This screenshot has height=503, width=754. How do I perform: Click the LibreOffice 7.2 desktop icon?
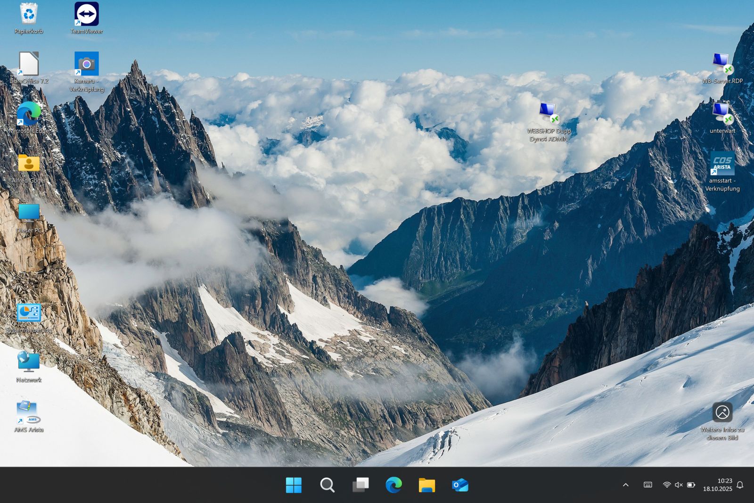click(x=29, y=65)
